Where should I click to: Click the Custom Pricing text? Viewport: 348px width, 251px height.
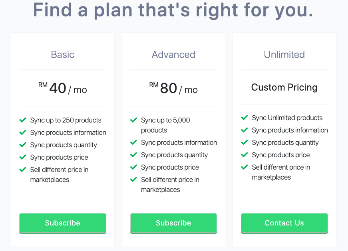tap(284, 87)
